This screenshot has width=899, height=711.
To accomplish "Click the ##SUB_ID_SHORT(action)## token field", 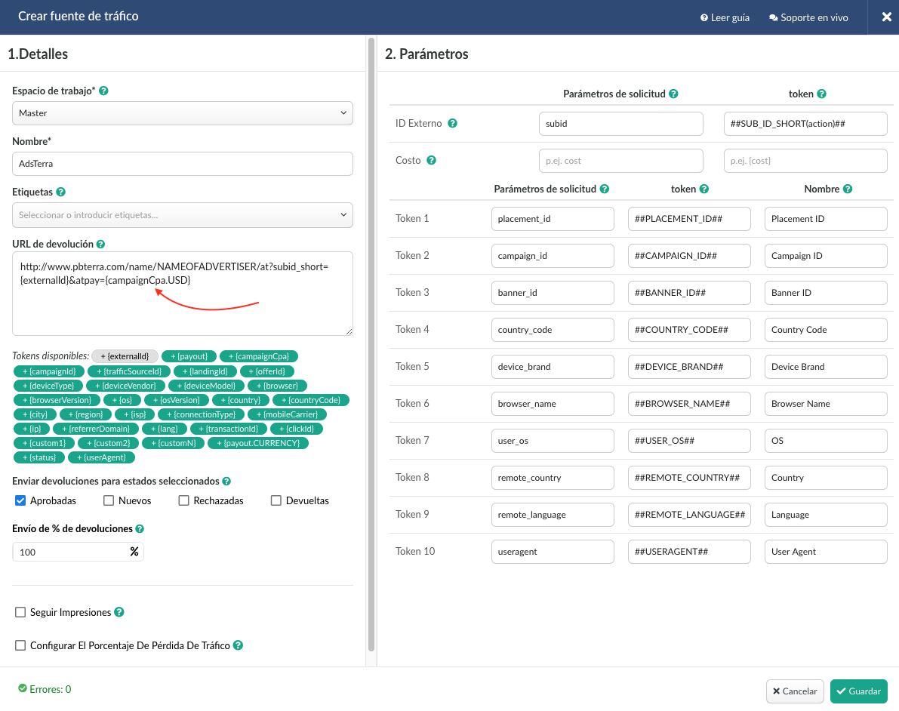I will [x=805, y=123].
